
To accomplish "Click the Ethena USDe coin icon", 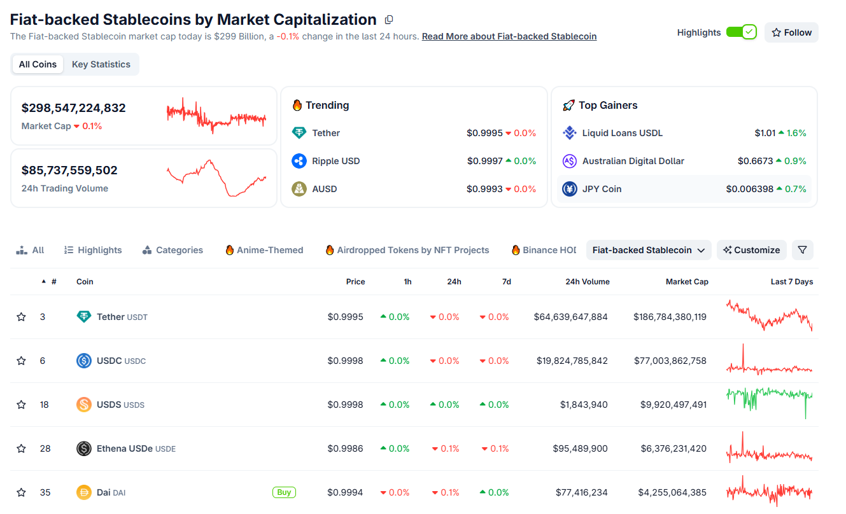I will click(84, 448).
